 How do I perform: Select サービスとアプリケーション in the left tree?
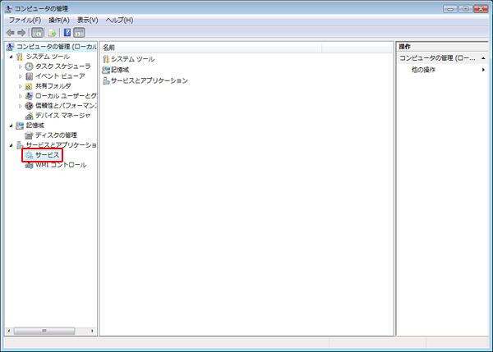click(x=61, y=145)
